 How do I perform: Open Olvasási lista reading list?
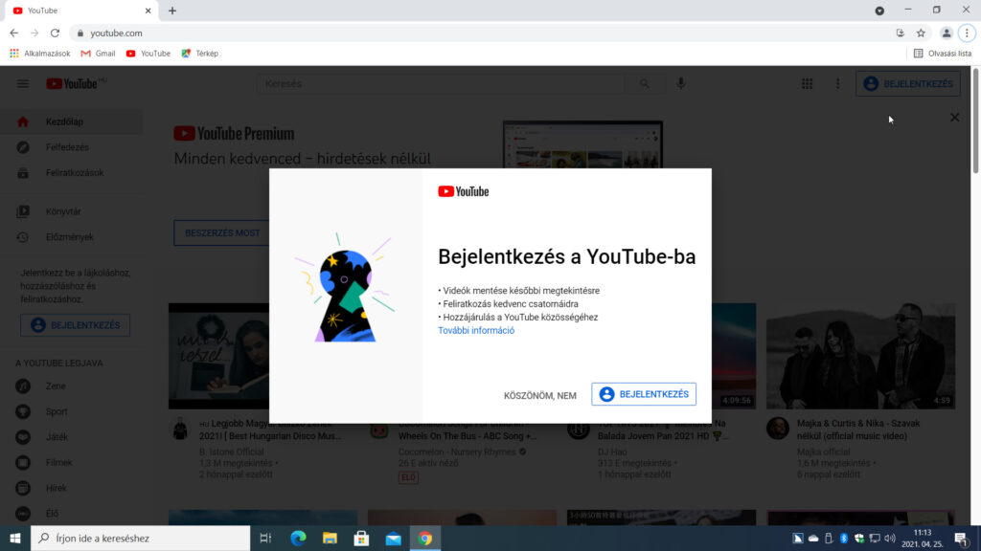pos(943,54)
